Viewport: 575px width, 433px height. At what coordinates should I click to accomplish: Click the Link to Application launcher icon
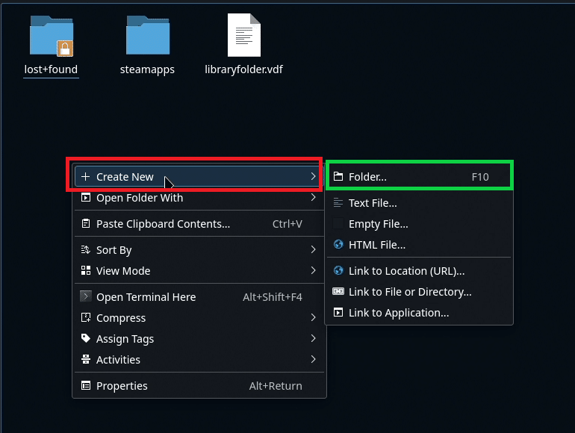click(x=338, y=312)
